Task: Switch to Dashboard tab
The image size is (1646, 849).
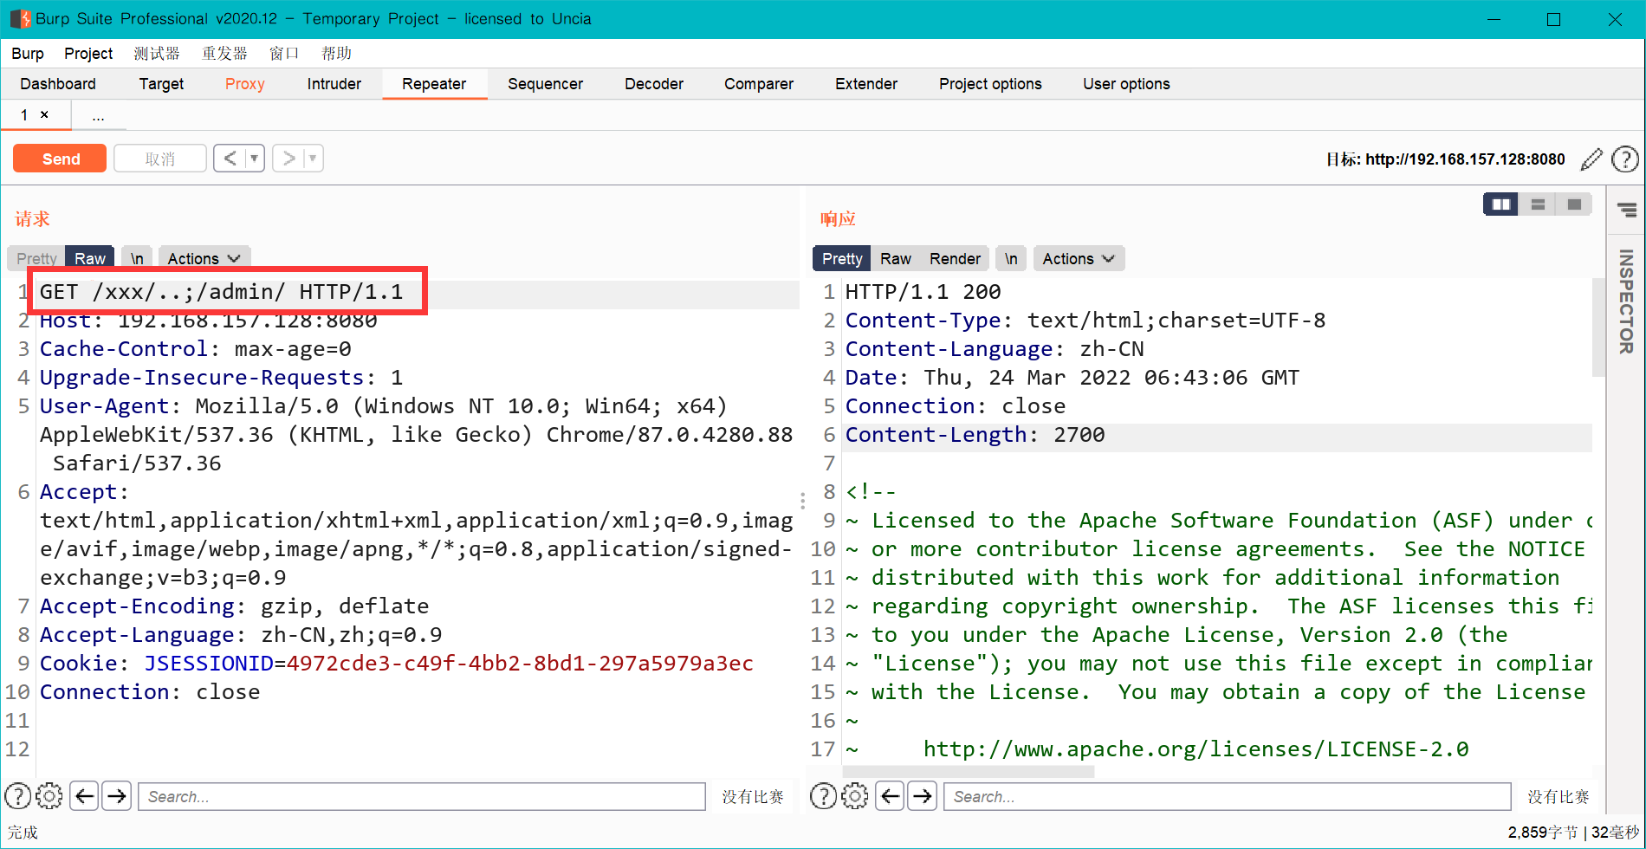Action: tap(58, 84)
